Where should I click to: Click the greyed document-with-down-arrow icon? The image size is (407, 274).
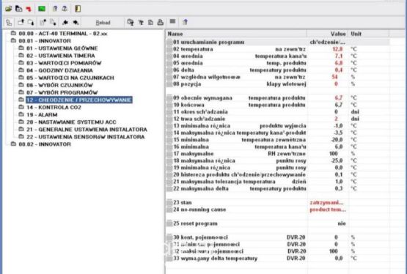(x=53, y=23)
